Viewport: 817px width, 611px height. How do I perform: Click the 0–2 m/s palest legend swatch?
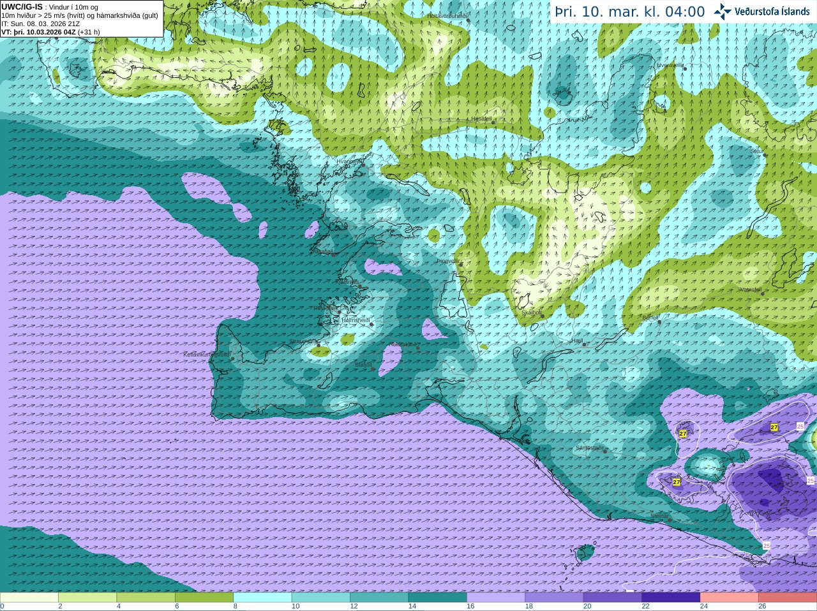tap(29, 598)
